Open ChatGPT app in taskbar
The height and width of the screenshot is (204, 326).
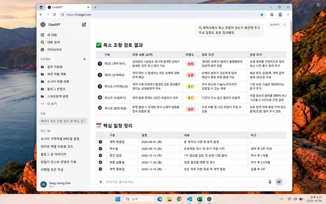pos(209,199)
